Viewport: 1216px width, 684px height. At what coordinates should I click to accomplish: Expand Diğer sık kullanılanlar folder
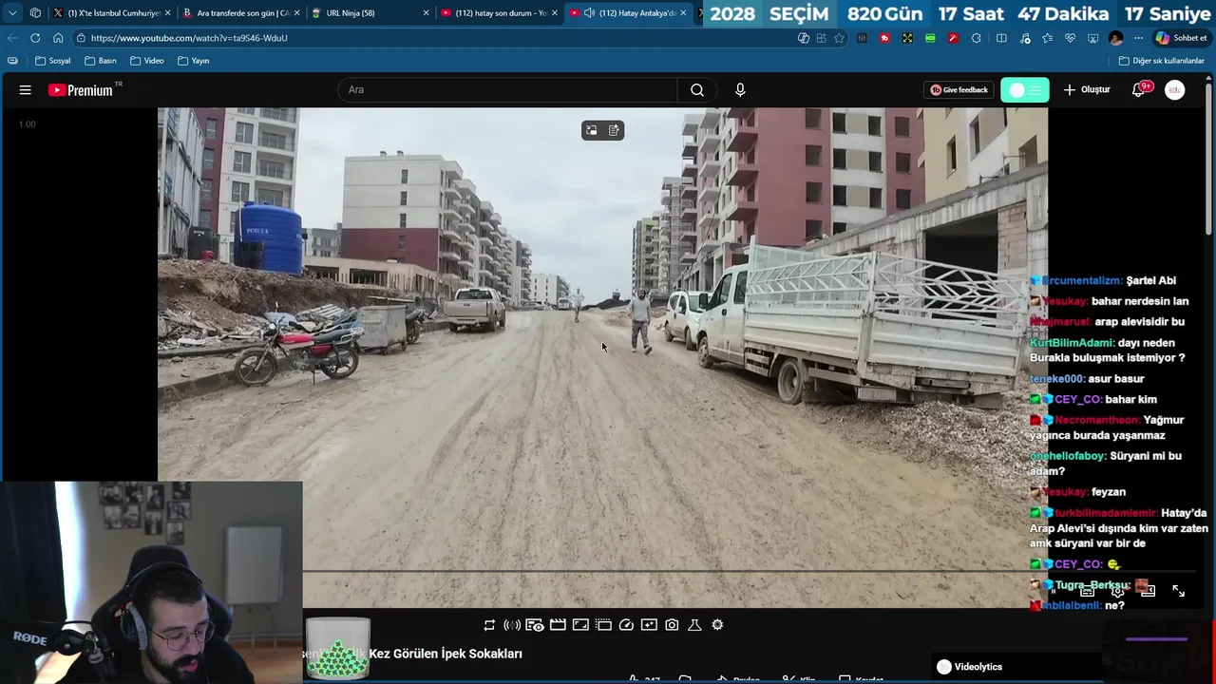[x=1161, y=61]
